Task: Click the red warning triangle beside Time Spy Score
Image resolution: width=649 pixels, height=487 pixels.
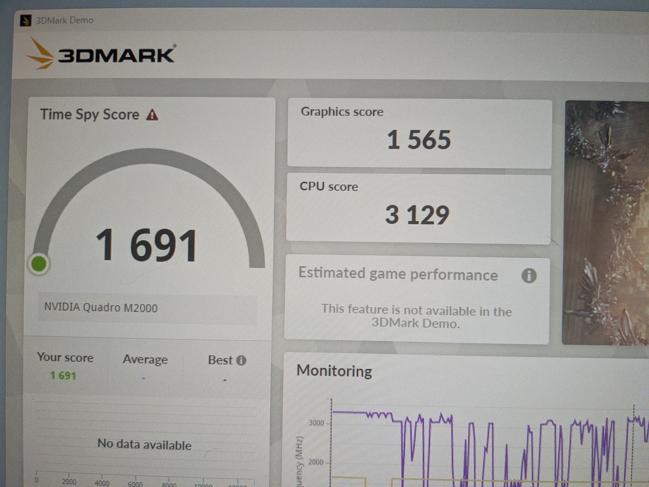Action: [x=152, y=115]
